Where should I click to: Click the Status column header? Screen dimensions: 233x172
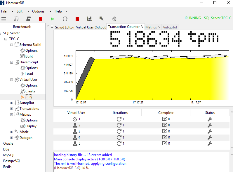coord(210,113)
